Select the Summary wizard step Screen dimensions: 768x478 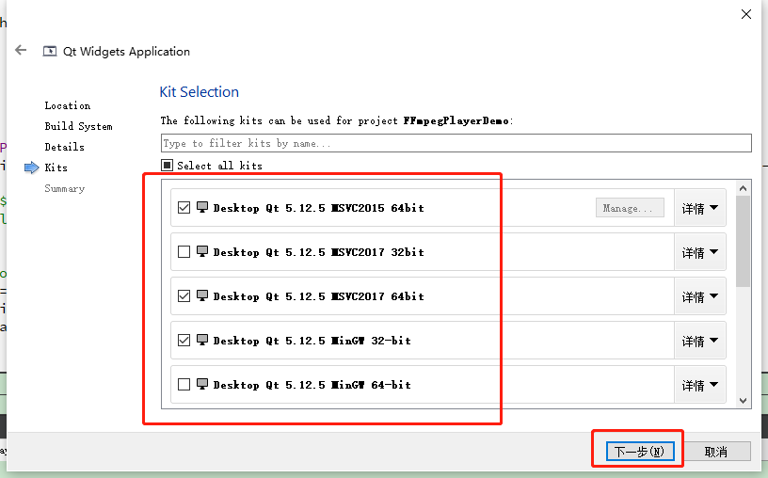pos(65,188)
